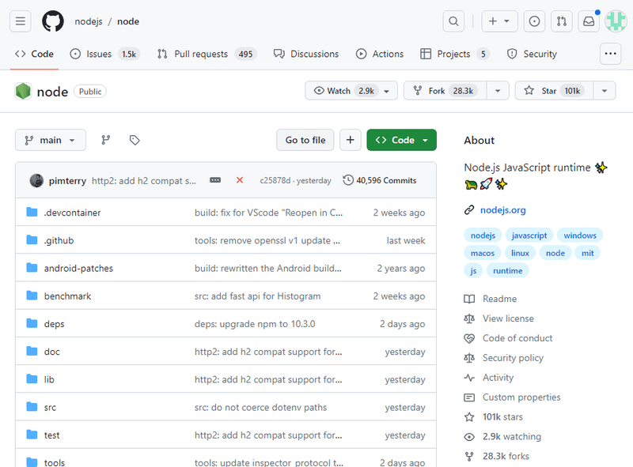This screenshot has height=467, width=633.
Task: Open the commit history clock icon
Action: [x=348, y=179]
